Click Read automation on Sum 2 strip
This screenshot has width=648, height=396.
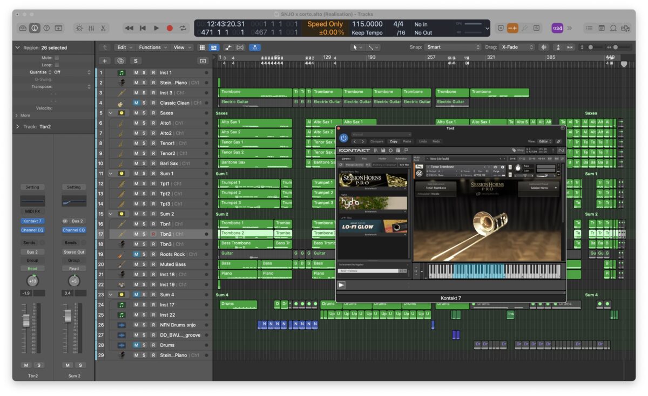coord(74,269)
